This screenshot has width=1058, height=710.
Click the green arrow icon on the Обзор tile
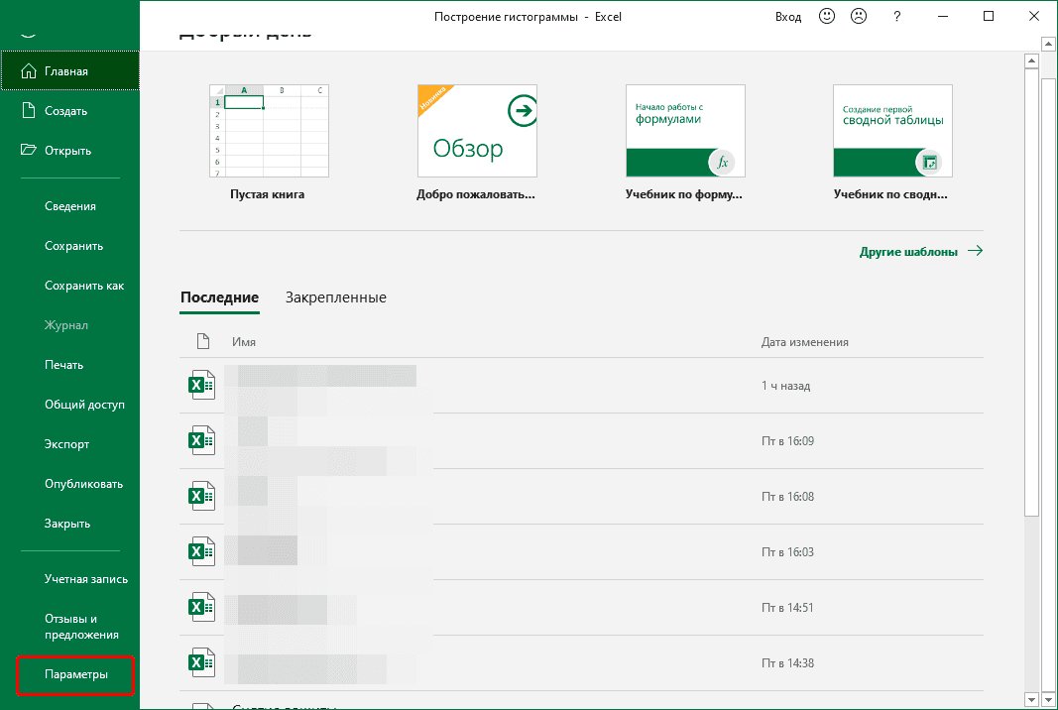(x=522, y=111)
